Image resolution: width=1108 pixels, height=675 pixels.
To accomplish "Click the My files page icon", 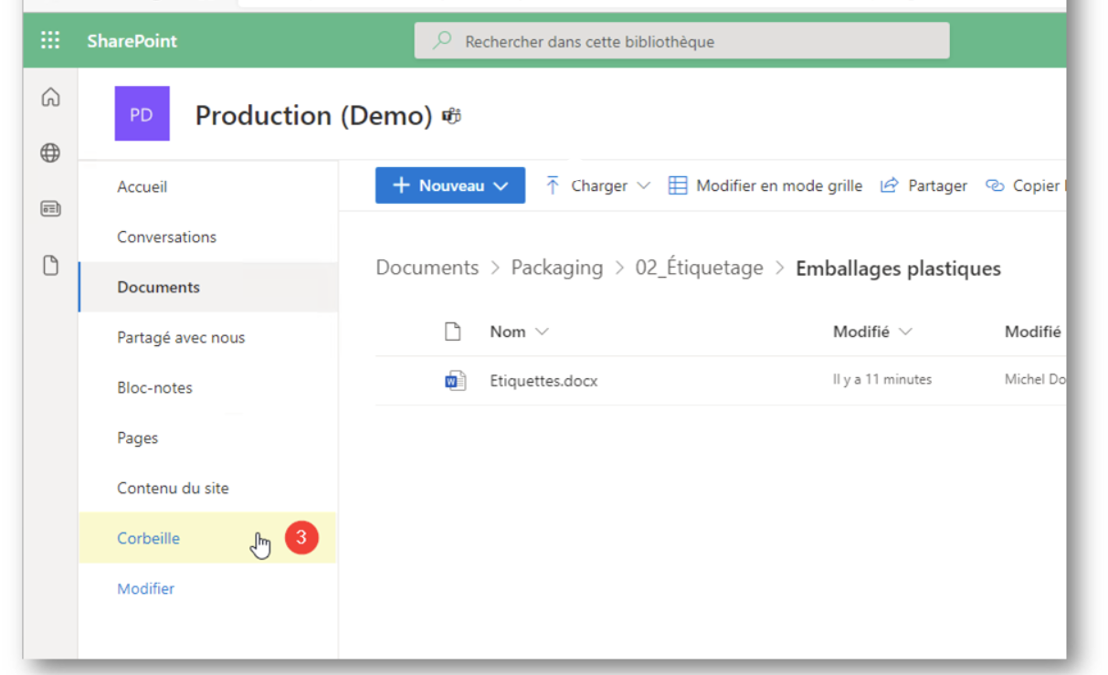I will [51, 266].
